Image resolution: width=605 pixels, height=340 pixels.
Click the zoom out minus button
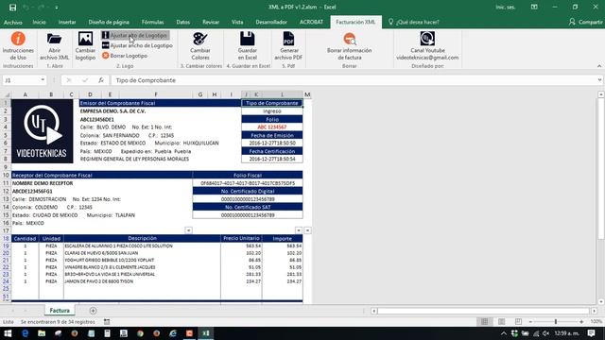(531, 321)
